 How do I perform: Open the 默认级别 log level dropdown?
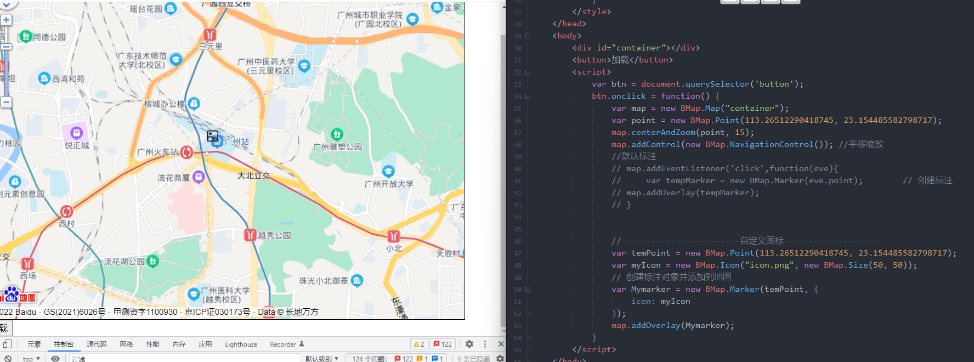[322, 359]
